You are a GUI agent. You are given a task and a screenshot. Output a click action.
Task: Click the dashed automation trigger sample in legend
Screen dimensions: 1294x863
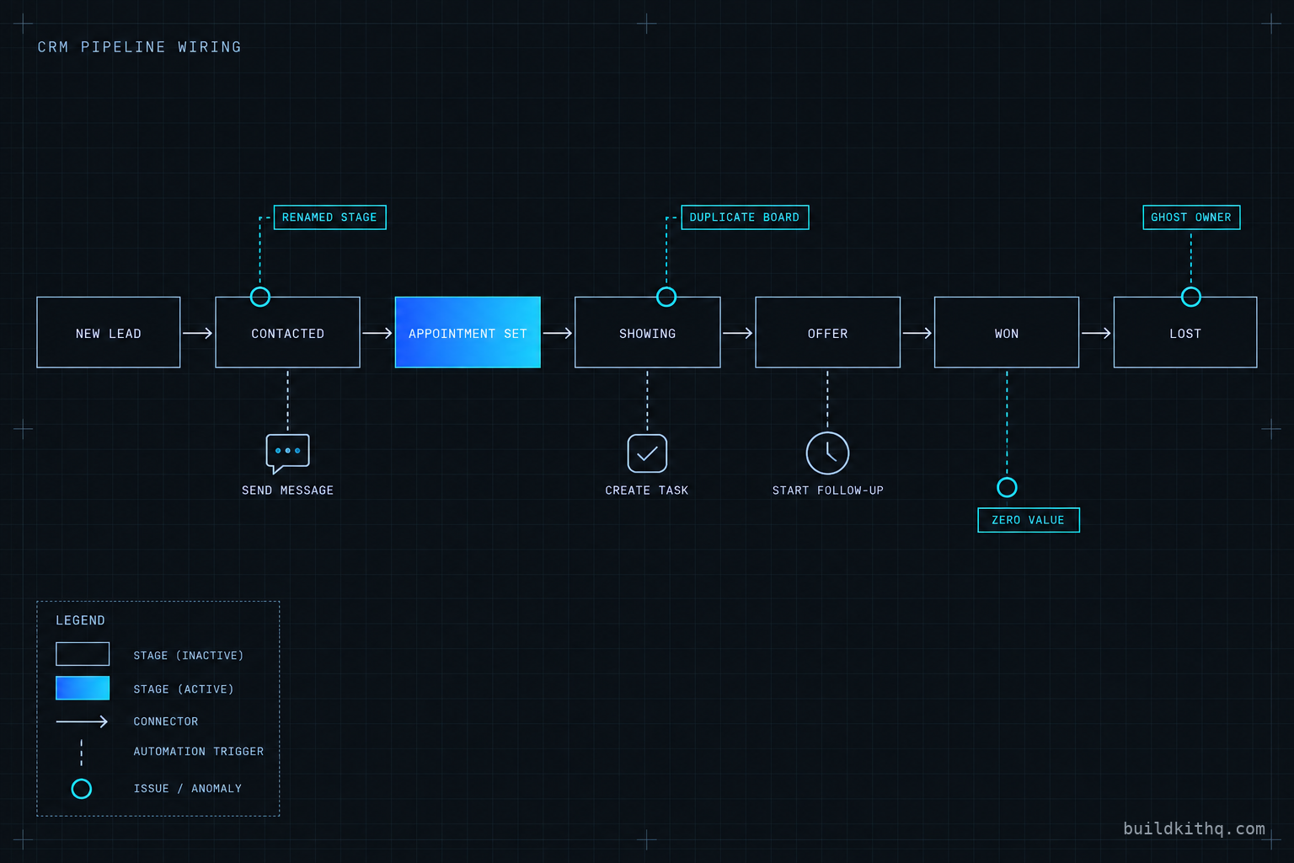pyautogui.click(x=82, y=753)
